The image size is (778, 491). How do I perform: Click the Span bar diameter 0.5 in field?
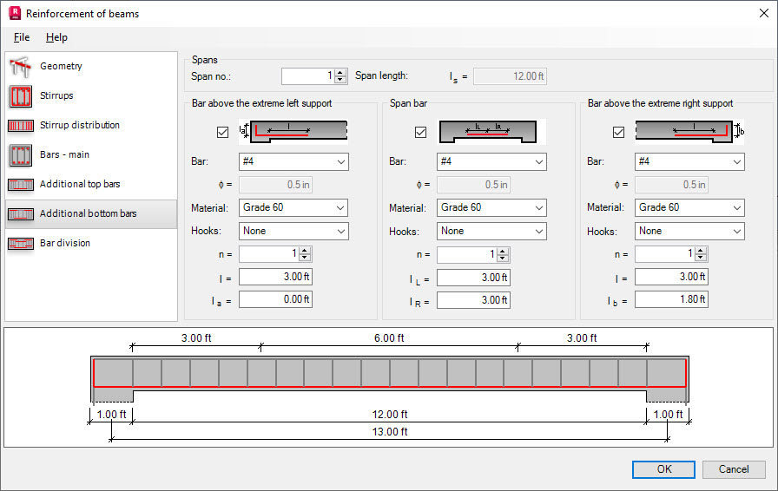click(x=473, y=185)
